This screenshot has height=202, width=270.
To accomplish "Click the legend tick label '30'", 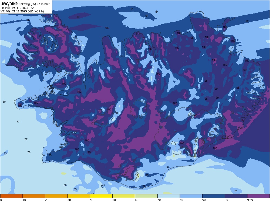I will click(69, 200).
